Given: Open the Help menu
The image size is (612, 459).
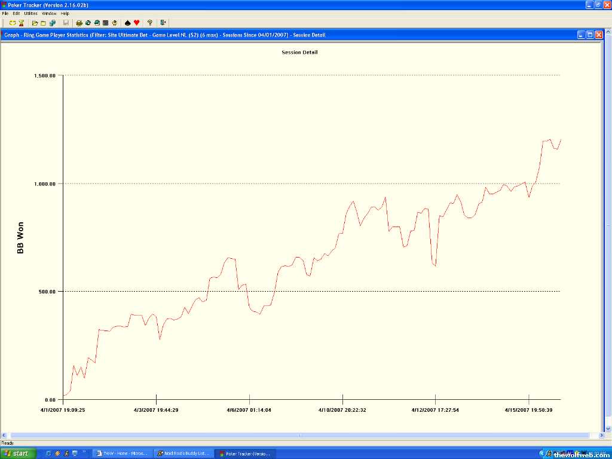Looking at the screenshot, I should tap(65, 13).
